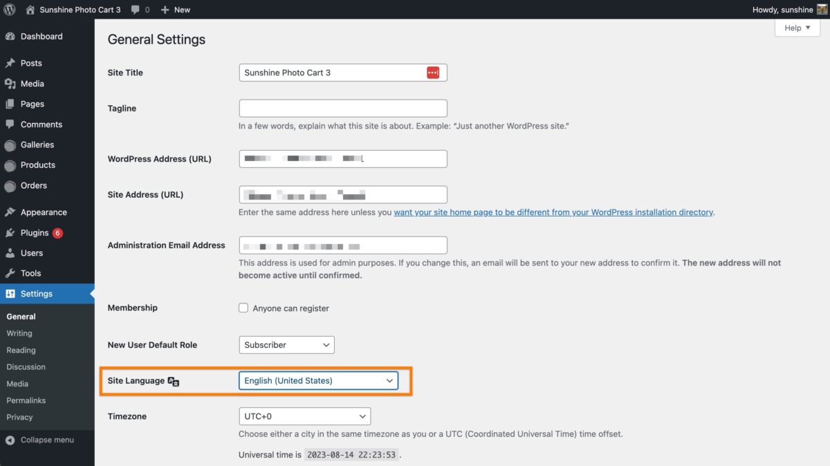Screen dimensions: 830x466
Task: Select the General settings submenu item
Action: pyautogui.click(x=21, y=317)
